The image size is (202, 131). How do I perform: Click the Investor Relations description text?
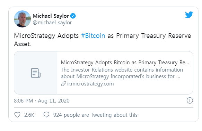122,73
